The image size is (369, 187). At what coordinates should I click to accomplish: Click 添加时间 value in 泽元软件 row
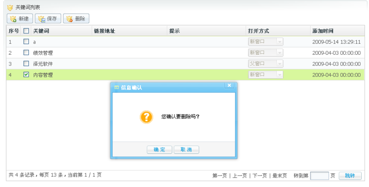tap(336, 64)
